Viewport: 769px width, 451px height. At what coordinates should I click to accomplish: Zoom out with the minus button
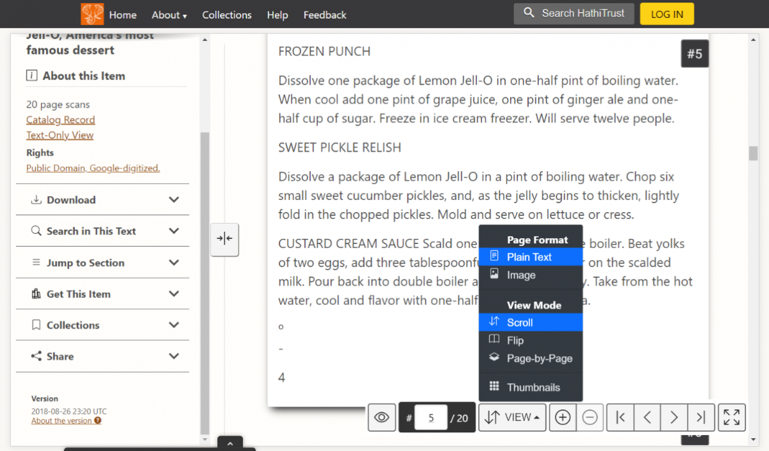(x=590, y=418)
